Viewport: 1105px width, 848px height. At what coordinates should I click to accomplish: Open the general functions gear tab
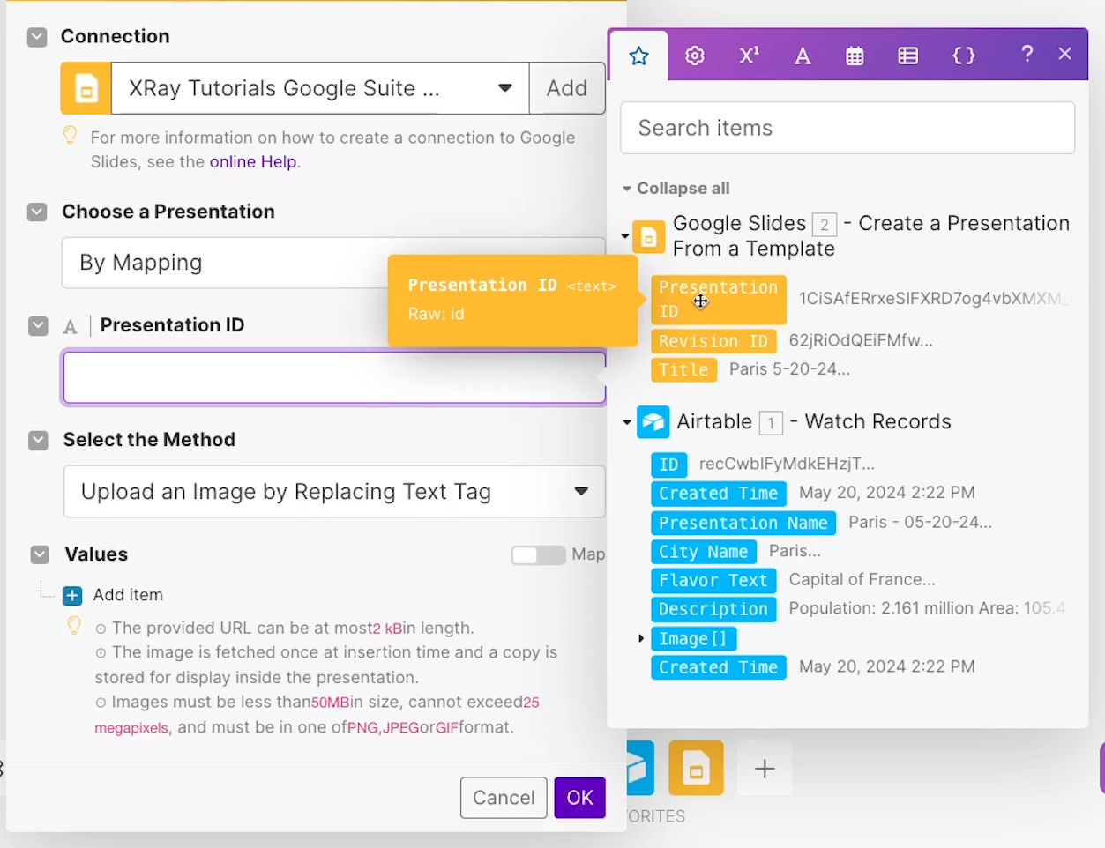point(695,56)
